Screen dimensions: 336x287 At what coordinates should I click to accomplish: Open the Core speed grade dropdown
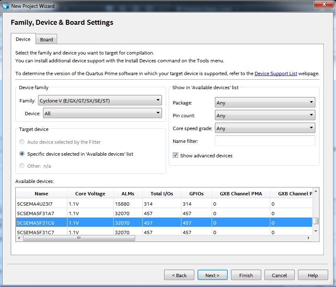point(265,128)
